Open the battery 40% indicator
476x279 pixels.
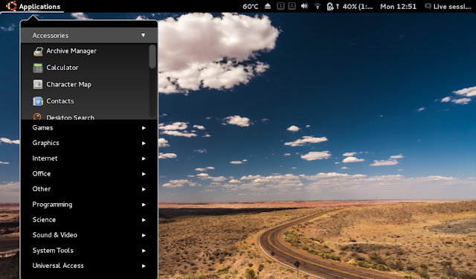point(350,7)
